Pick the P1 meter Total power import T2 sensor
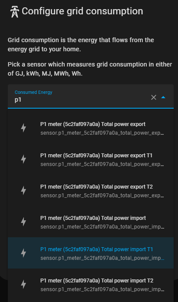Screen dimensions: 178x302 [91, 284]
